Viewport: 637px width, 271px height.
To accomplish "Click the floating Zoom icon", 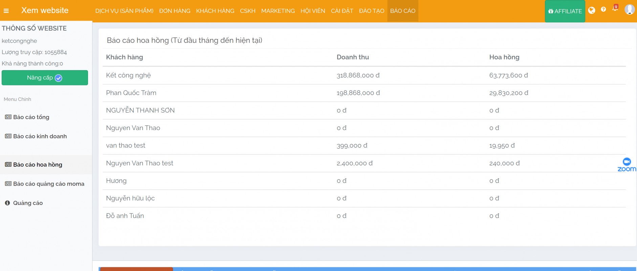I will click(627, 165).
